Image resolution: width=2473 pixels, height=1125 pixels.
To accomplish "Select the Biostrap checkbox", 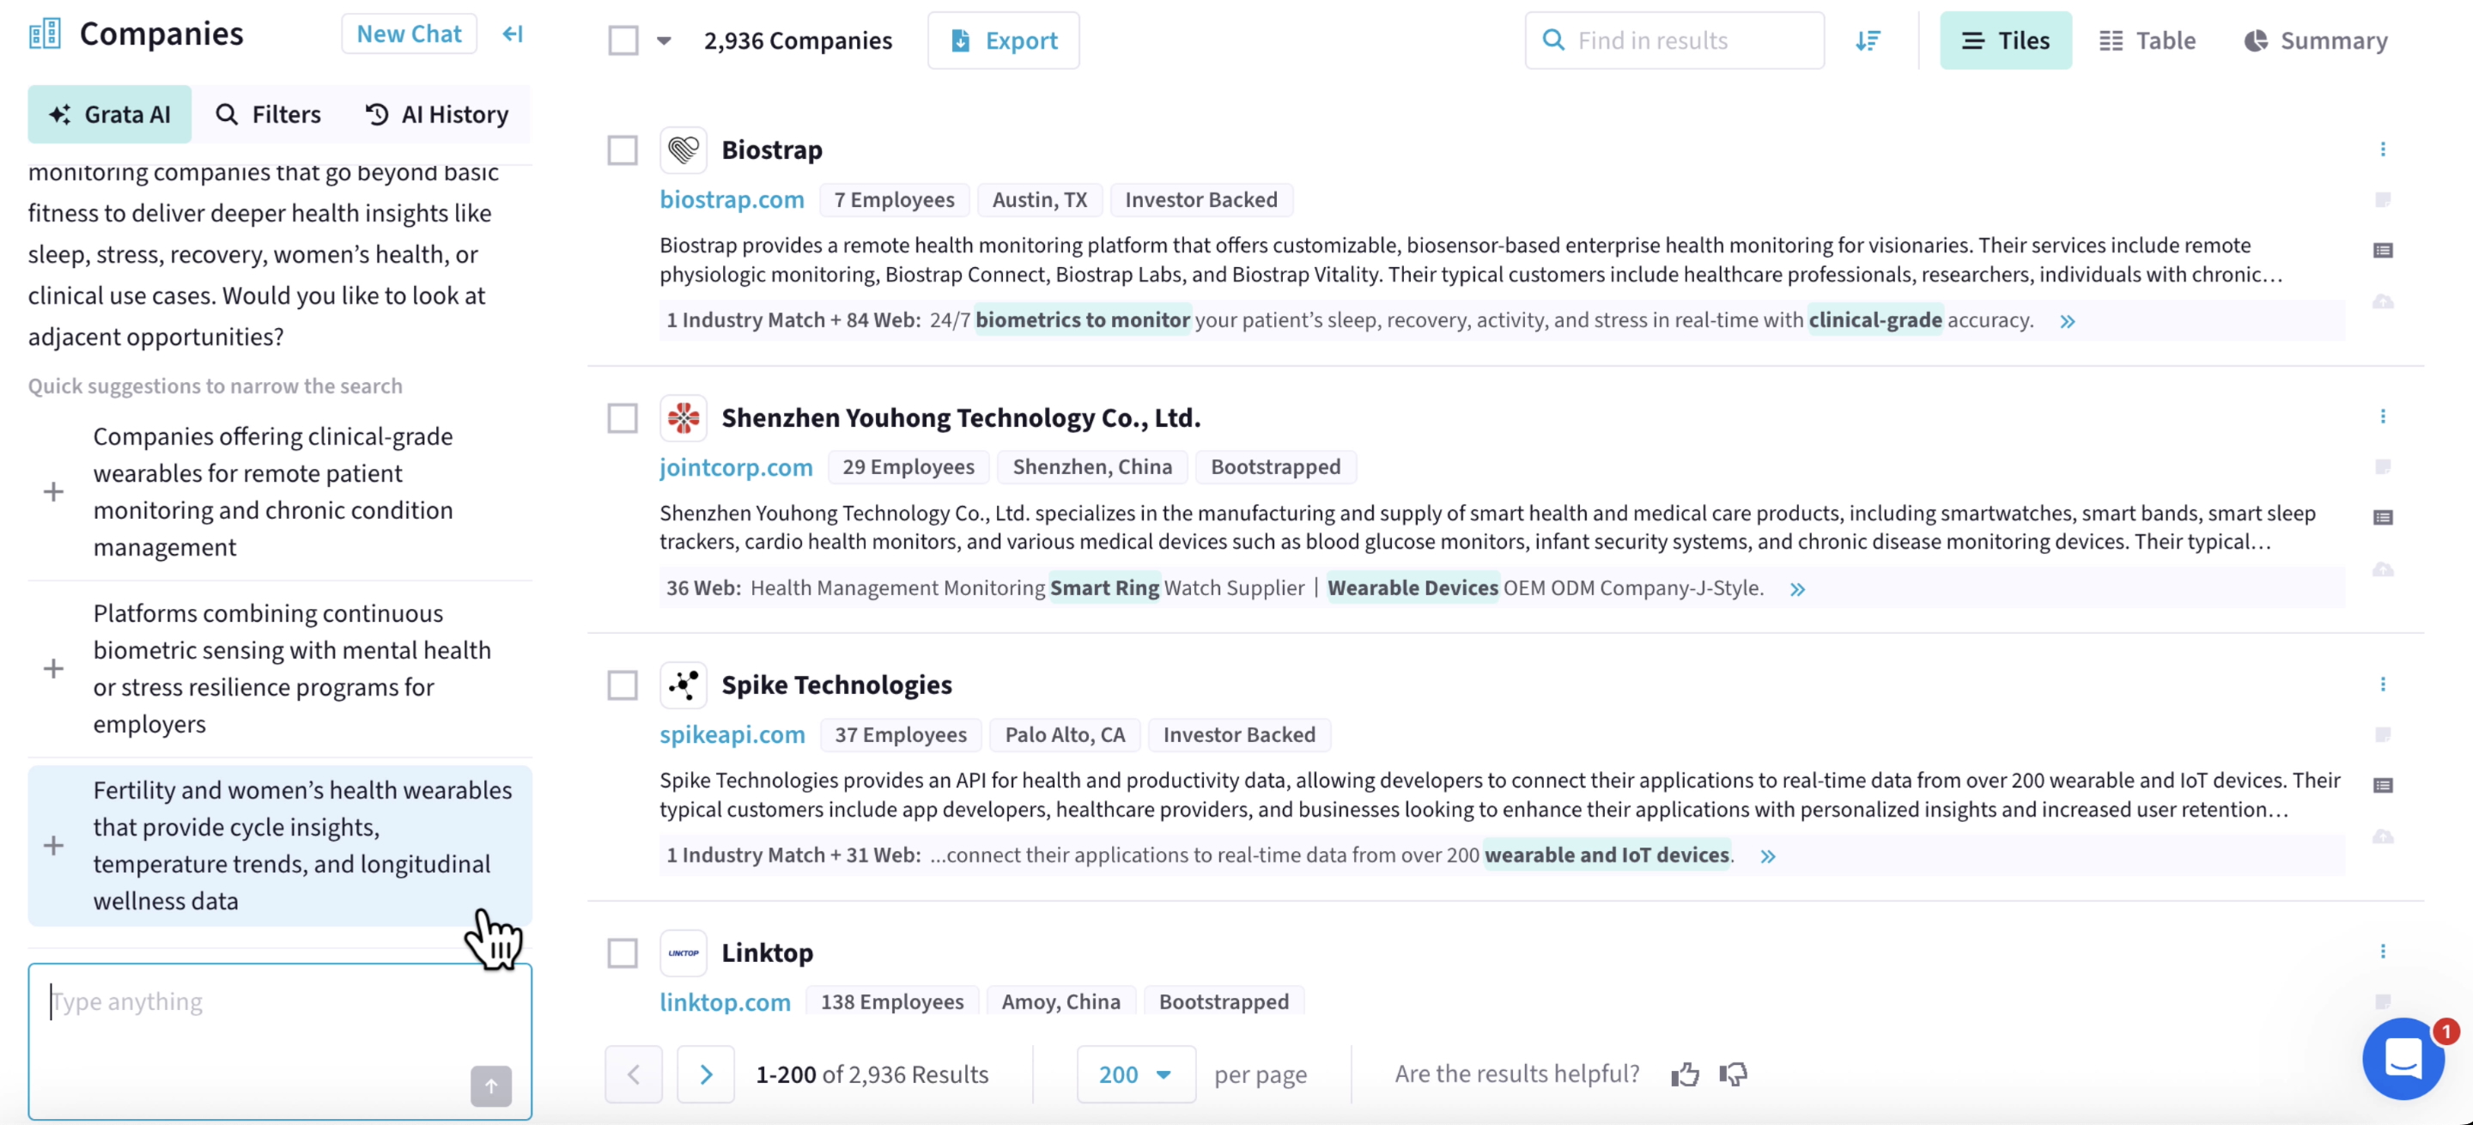I will (x=622, y=149).
